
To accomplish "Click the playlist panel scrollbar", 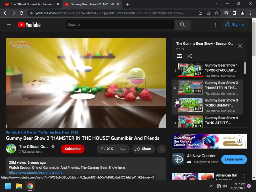I will click(x=244, y=68).
